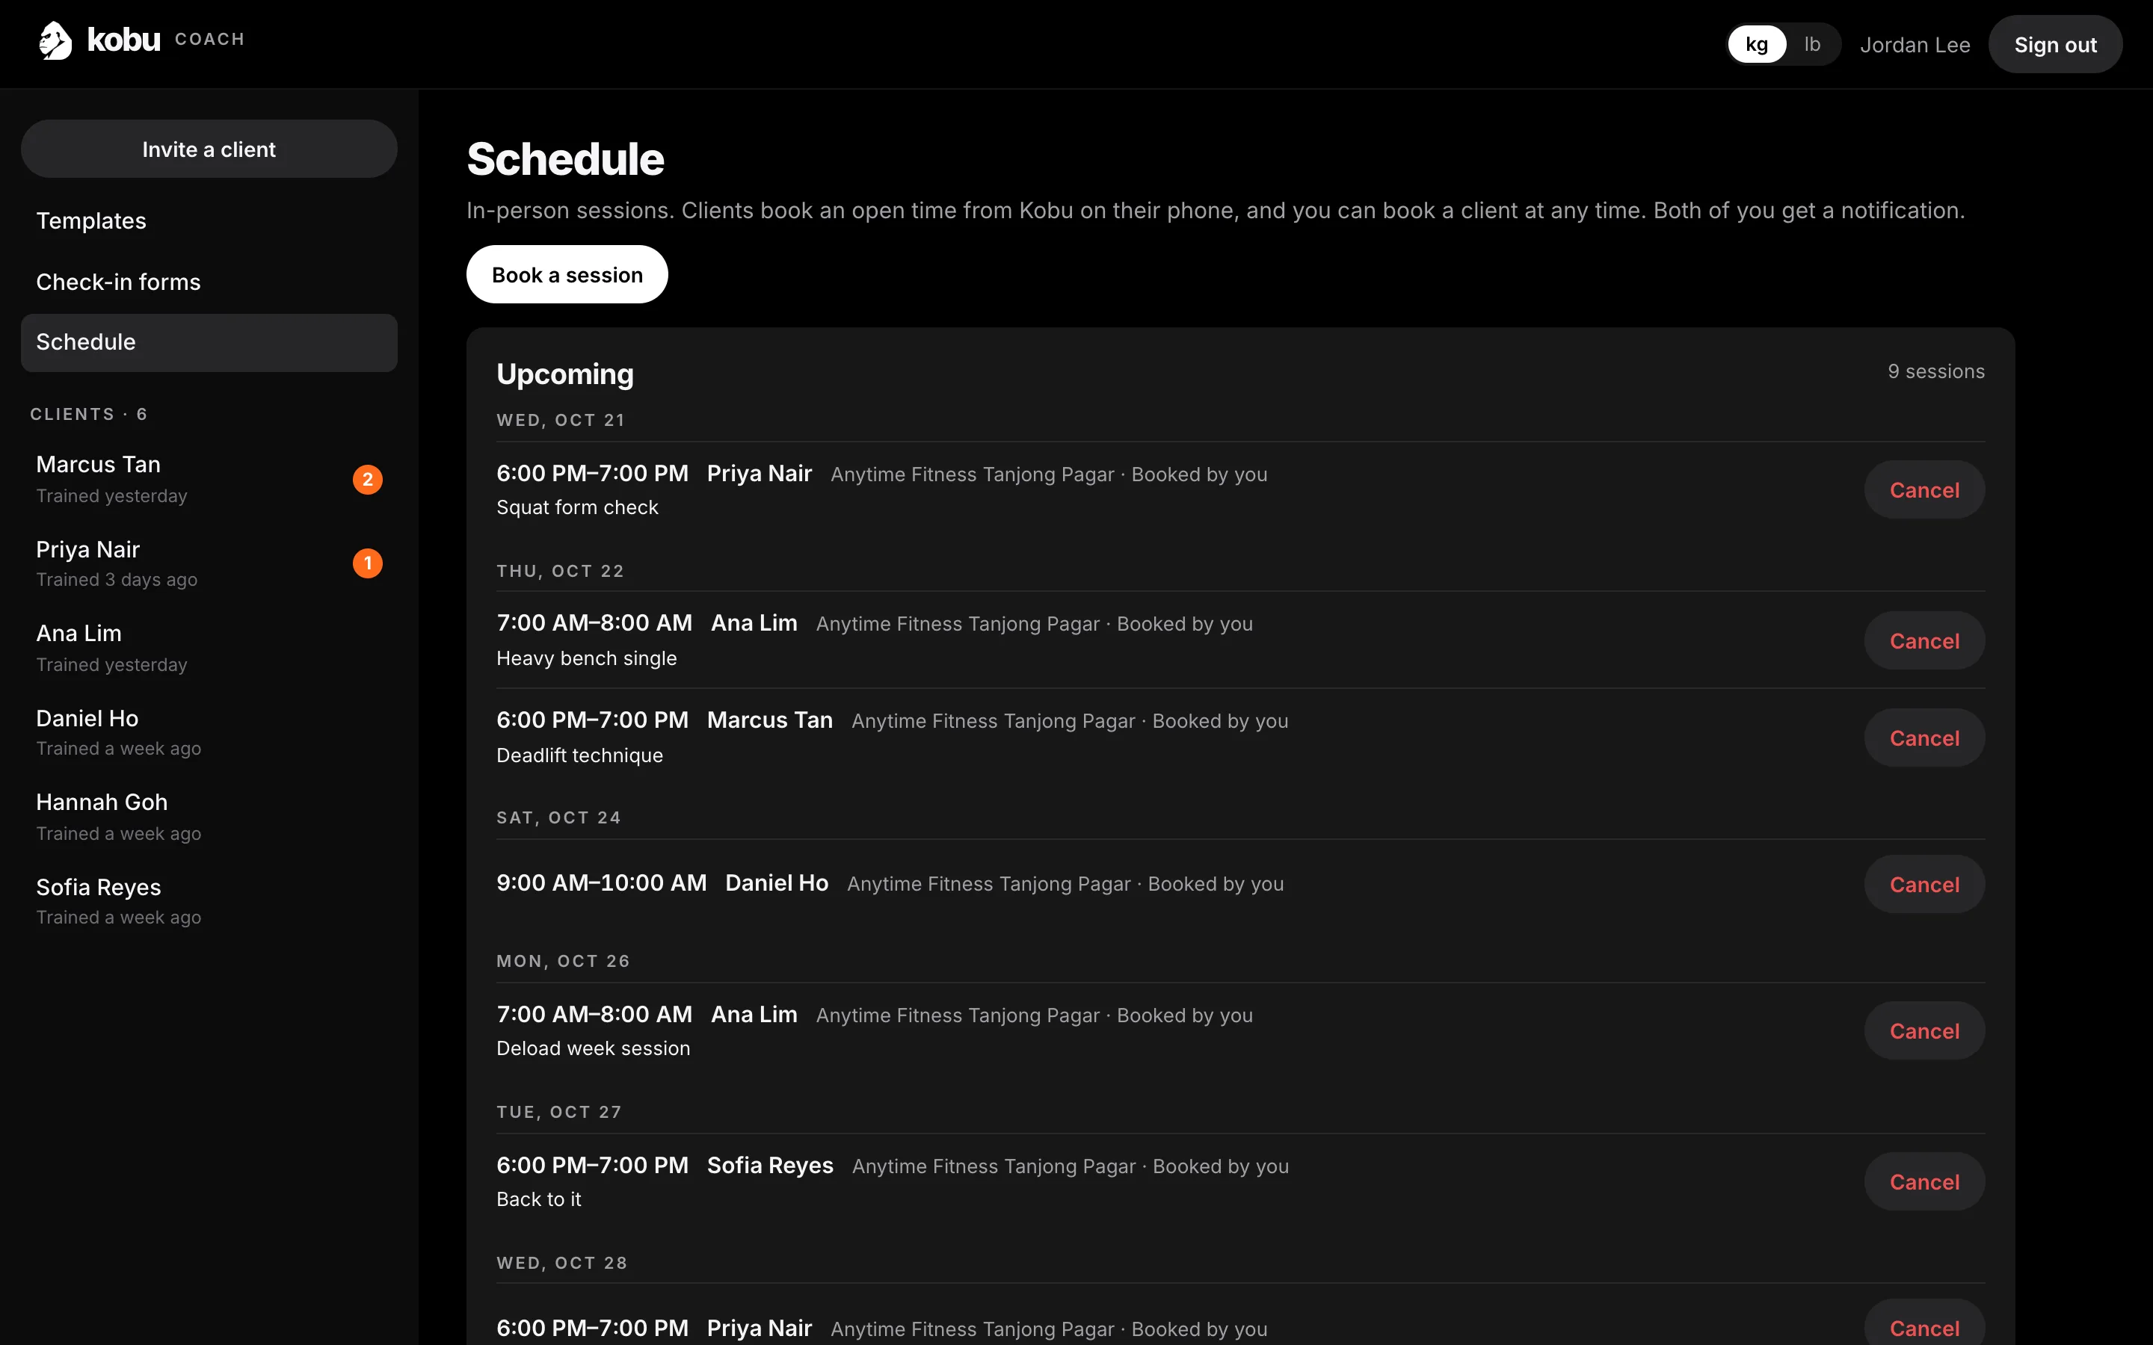Screen dimensions: 2153x1345
Task: Click the 9 sessions count
Action: click(x=1936, y=372)
